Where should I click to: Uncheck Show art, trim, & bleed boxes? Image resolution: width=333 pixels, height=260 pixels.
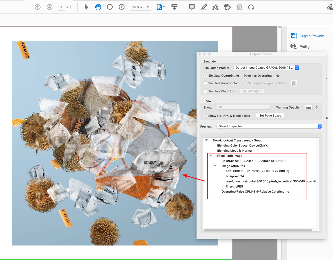click(x=206, y=116)
